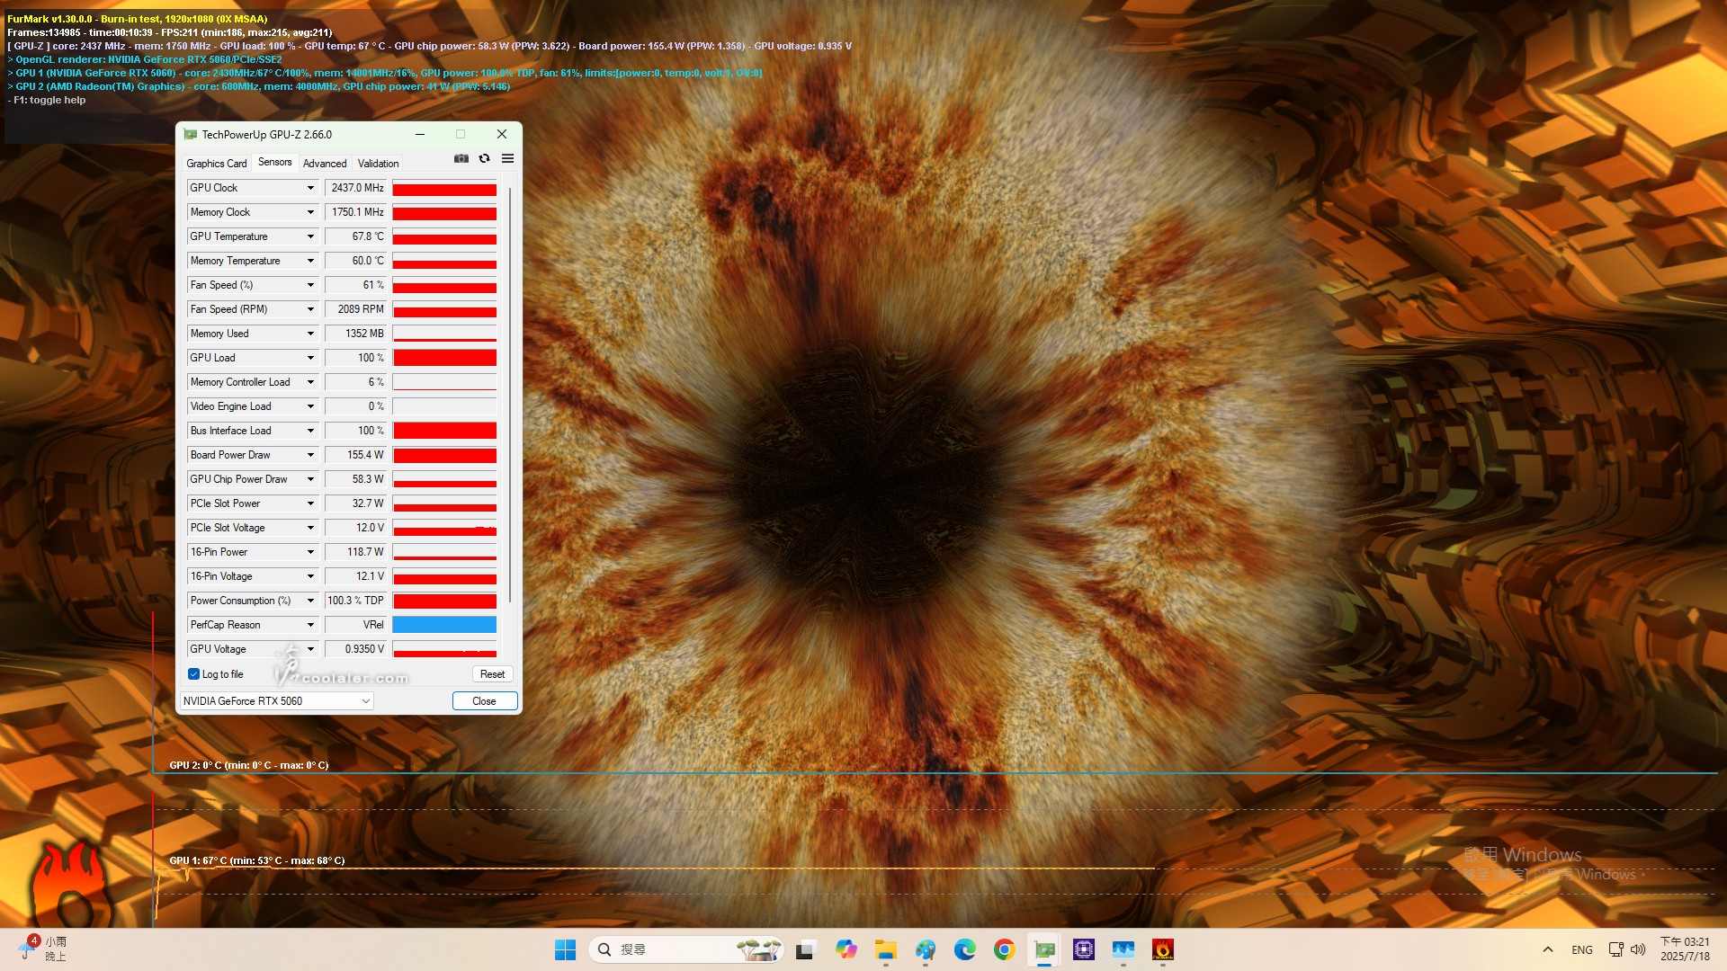Click the taskbar clock showing 03:21
The image size is (1727, 971).
[1685, 949]
